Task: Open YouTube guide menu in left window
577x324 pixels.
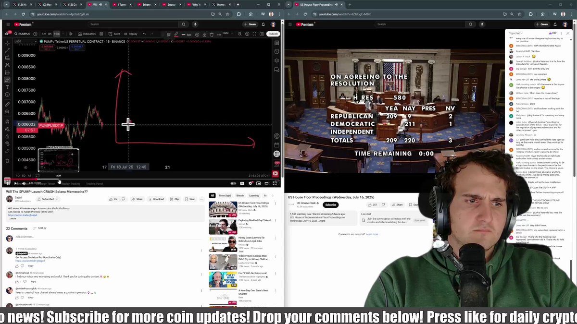Action: [x=8, y=24]
